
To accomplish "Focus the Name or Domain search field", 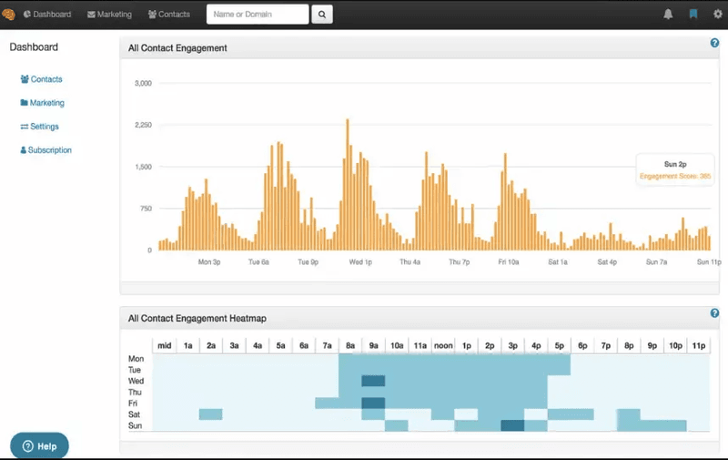I will tap(258, 15).
